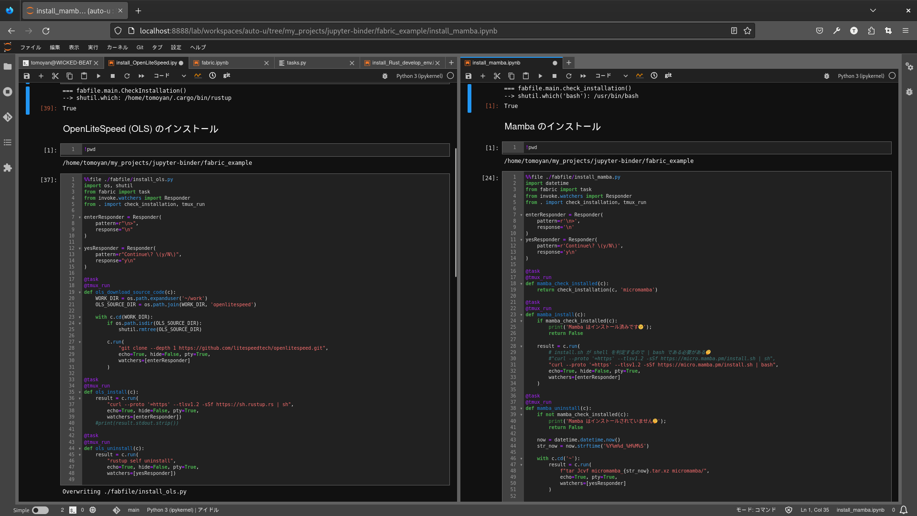Open the extension manager sidebar
This screenshot has width=917, height=516.
point(8,168)
